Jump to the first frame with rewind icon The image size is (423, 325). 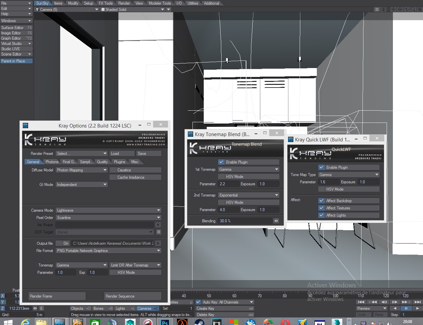tap(361, 302)
